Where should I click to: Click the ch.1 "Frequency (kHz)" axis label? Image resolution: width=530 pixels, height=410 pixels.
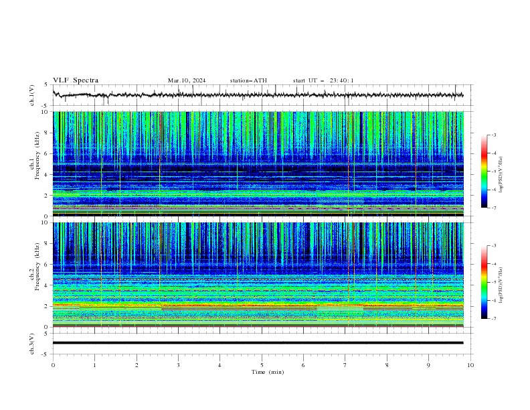[x=37, y=155]
